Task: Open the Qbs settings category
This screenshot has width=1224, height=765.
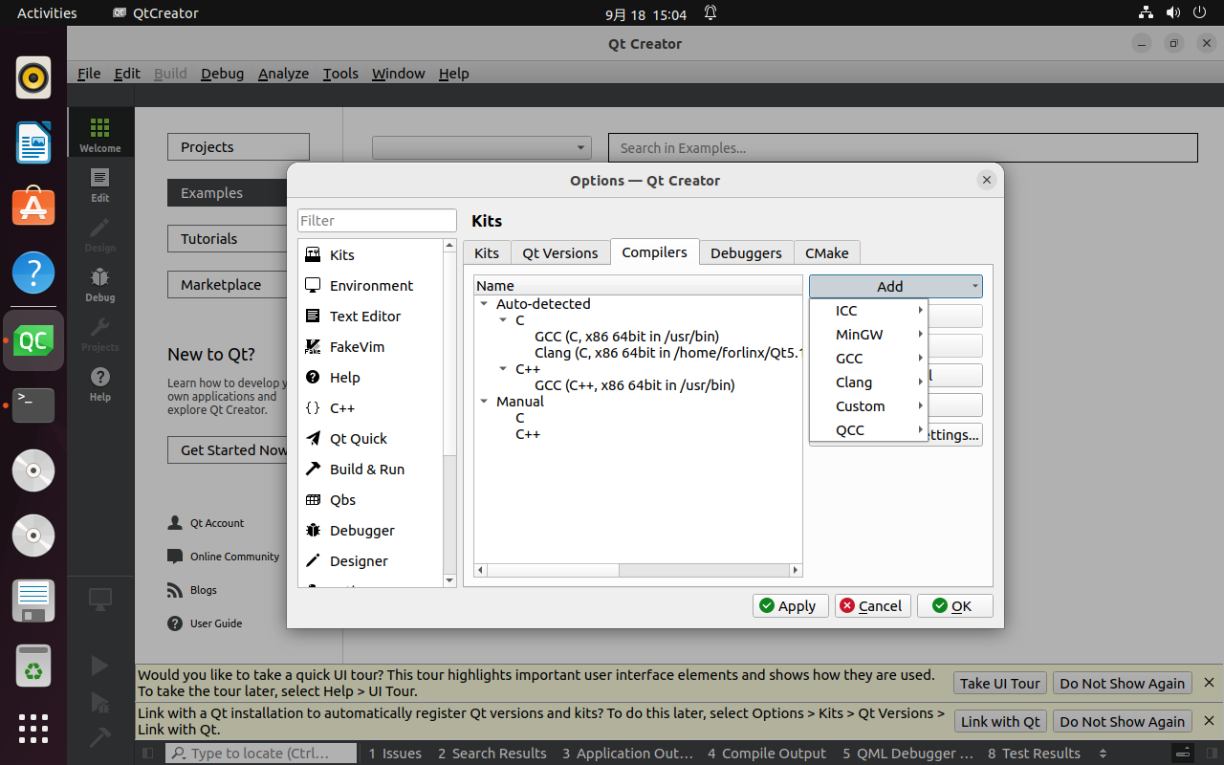Action: (x=371, y=500)
